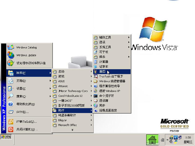The image size is (195, 146).
Task: Click the 星期三 weekday text
Action: point(188,142)
